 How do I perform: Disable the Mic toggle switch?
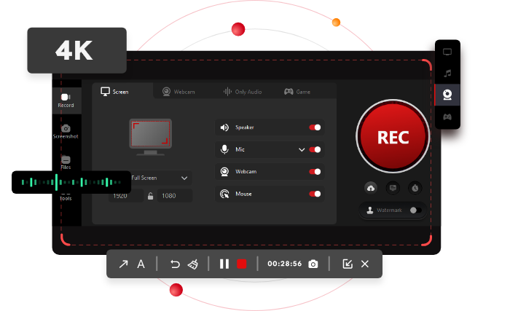click(315, 149)
